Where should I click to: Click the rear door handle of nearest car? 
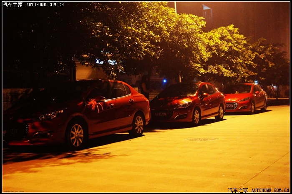131,101
